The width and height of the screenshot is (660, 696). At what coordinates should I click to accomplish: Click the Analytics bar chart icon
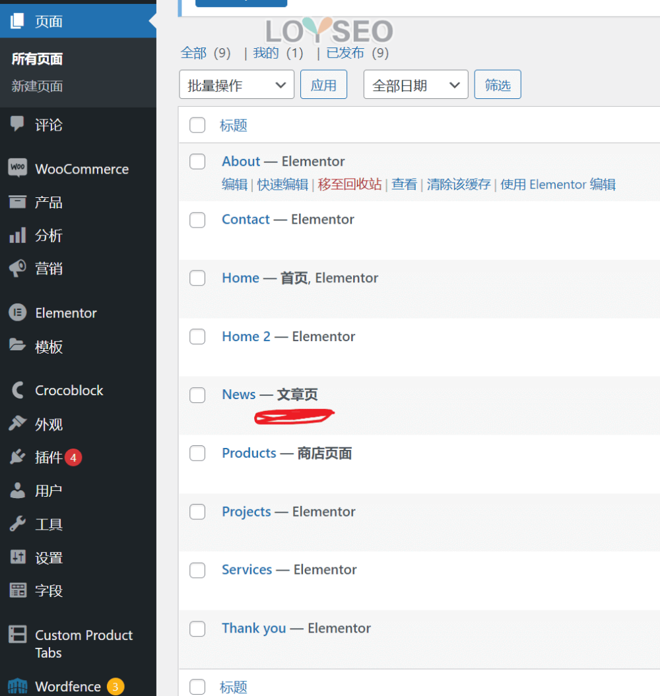click(17, 236)
